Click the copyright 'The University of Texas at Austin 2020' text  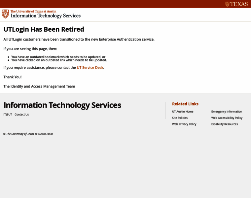(x=28, y=134)
